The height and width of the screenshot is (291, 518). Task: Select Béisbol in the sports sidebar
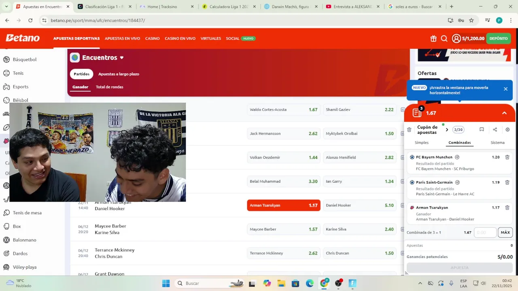coord(21,100)
